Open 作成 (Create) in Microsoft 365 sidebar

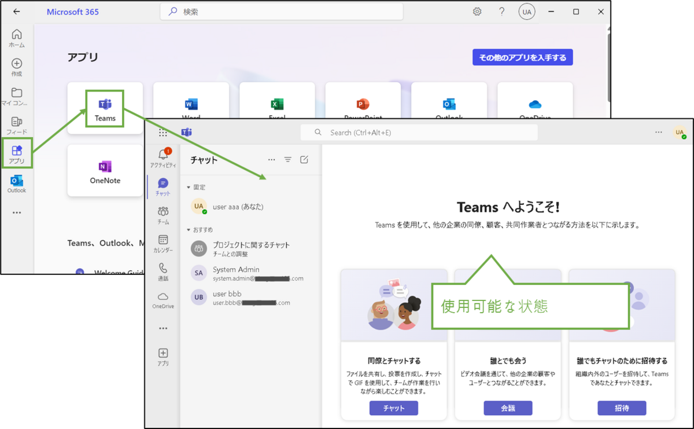[x=17, y=67]
